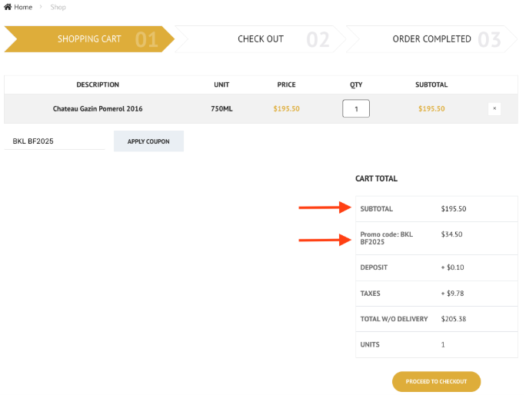The image size is (526, 395).
Task: Select the Order Completed step 03 tab
Action: point(431,39)
